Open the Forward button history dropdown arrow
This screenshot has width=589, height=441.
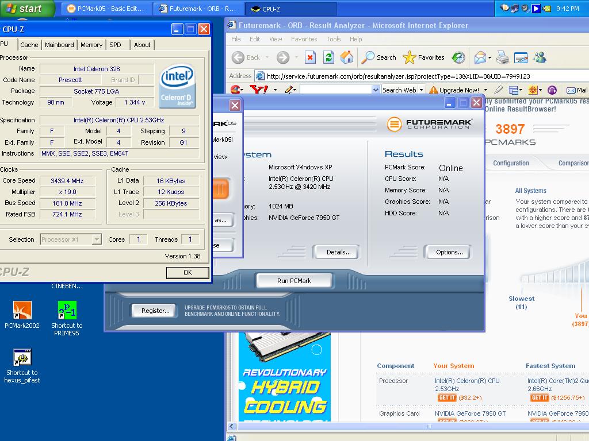click(x=296, y=57)
